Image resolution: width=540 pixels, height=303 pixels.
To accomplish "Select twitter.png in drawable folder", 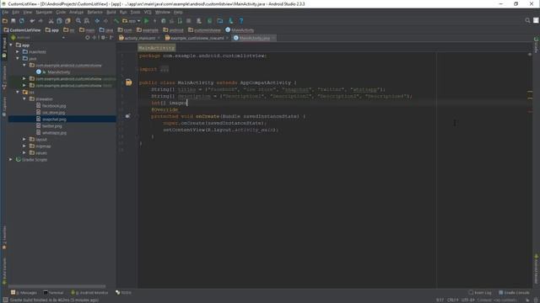I will (51, 126).
